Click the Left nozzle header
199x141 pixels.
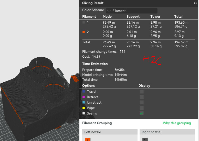pos(110,132)
